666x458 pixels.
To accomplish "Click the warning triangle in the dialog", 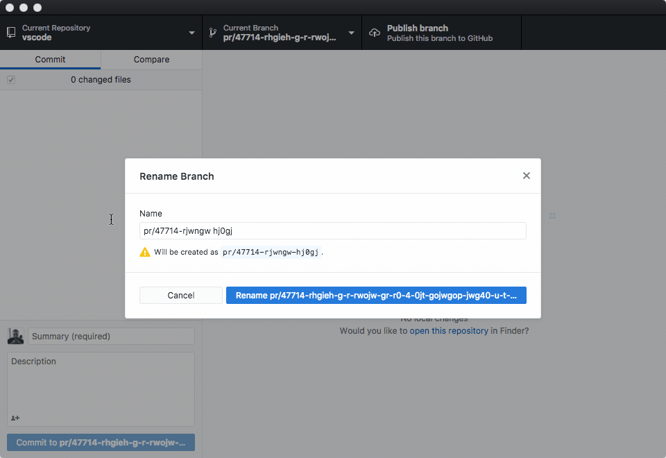I will 145,252.
